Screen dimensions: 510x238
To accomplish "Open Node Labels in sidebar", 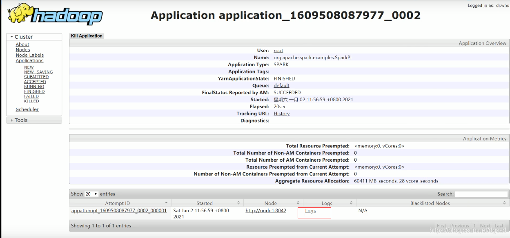I will (30, 55).
